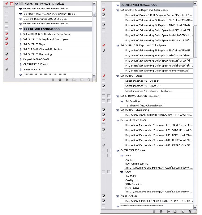Toggle checkbox for Despeckle-SHADOWS in left panel

6,59
